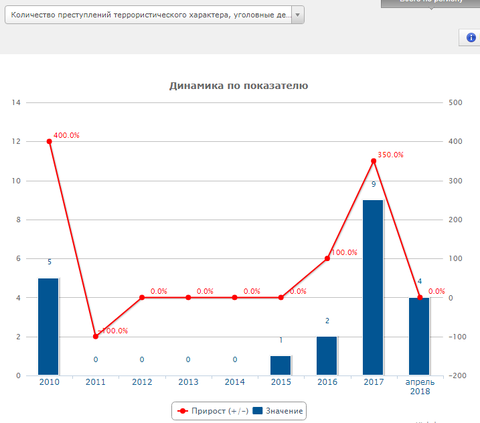The width and height of the screenshot is (480, 423).
Task: Click the −100.0% growth point for 2011
Action: tap(95, 336)
